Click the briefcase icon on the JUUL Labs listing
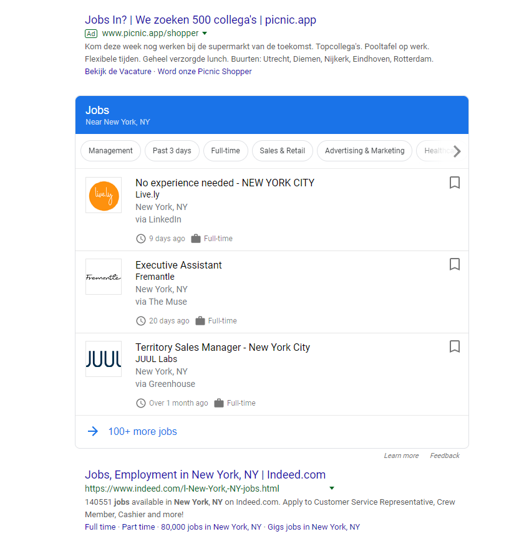Viewport: 519px width, 539px height. tap(219, 403)
